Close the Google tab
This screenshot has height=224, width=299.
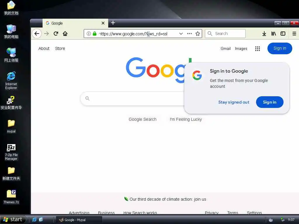pyautogui.click(x=103, y=23)
